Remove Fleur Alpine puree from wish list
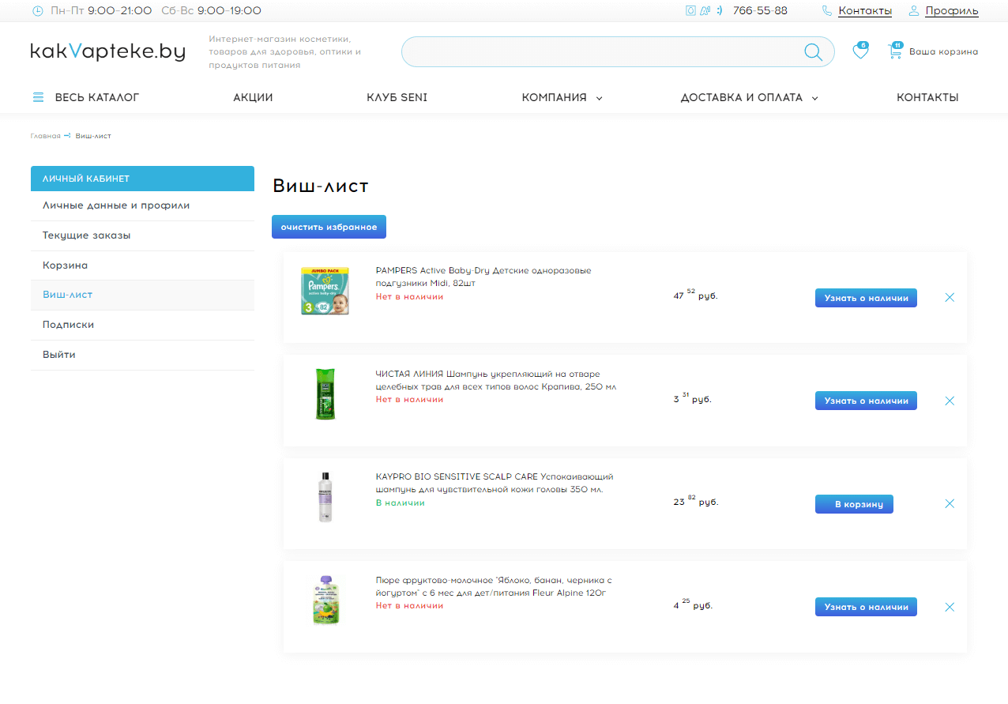This screenshot has height=704, width=1008. click(950, 607)
